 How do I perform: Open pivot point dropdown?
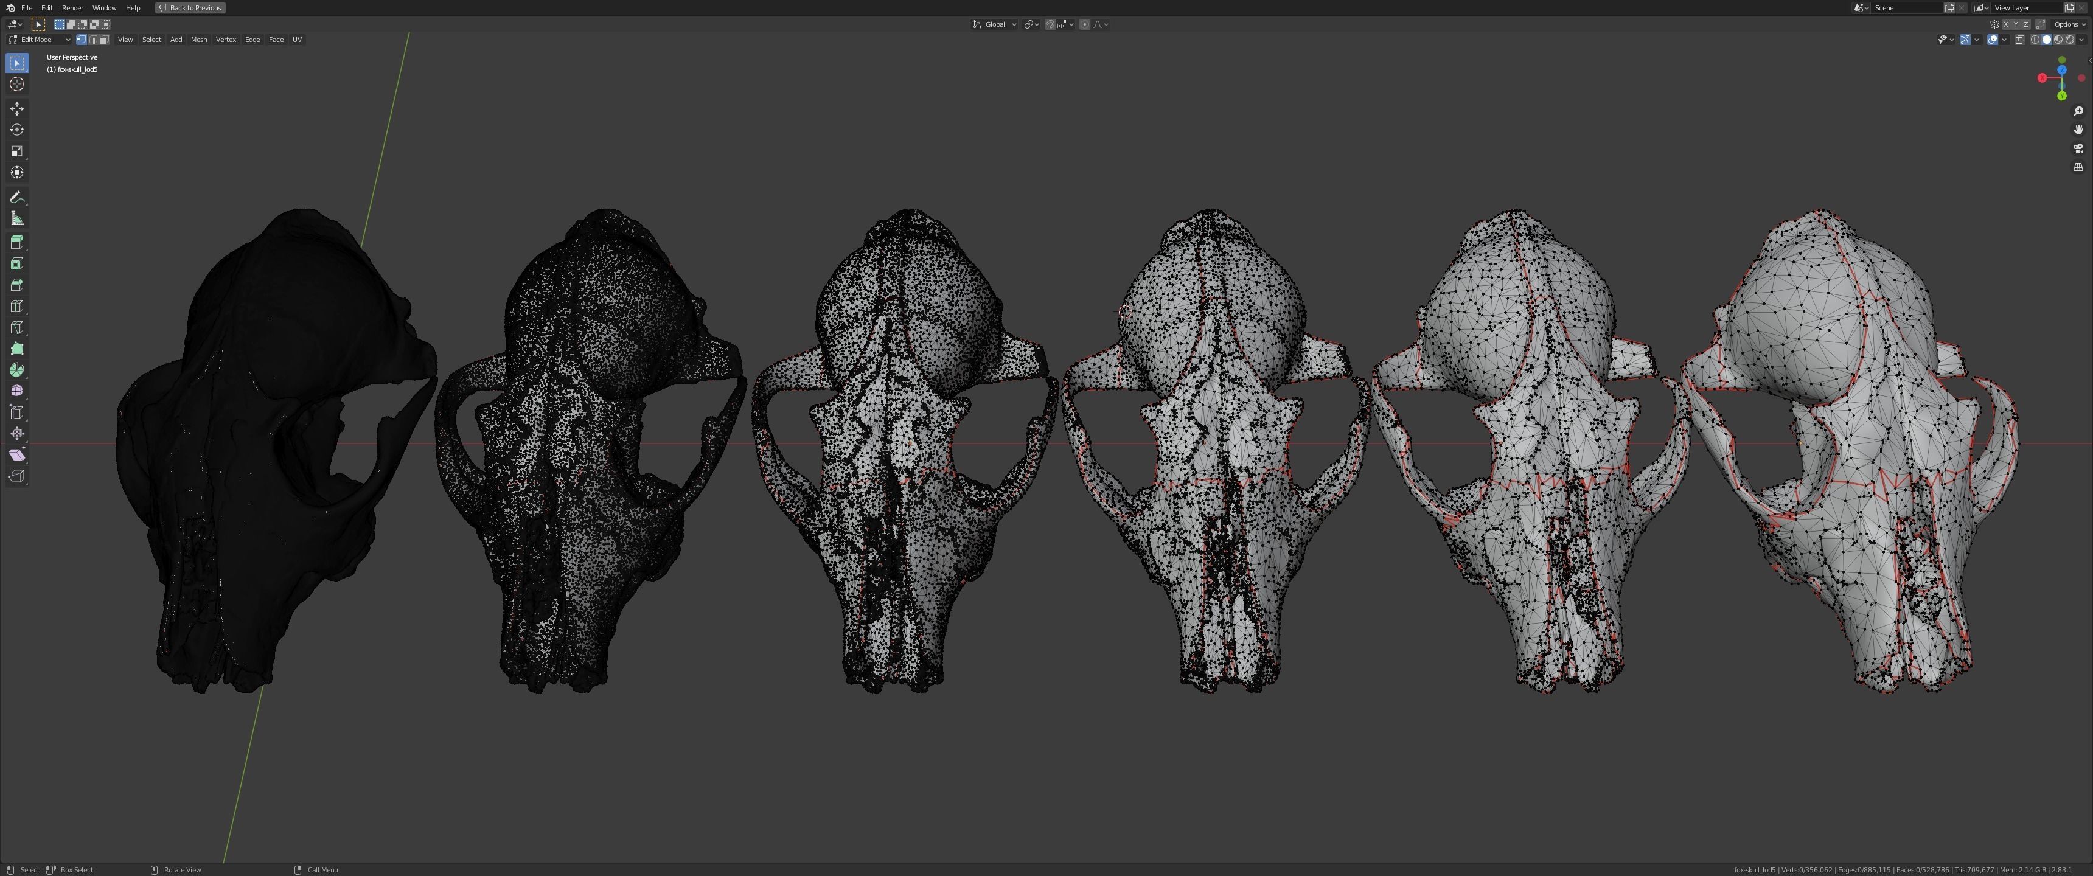(x=1031, y=24)
